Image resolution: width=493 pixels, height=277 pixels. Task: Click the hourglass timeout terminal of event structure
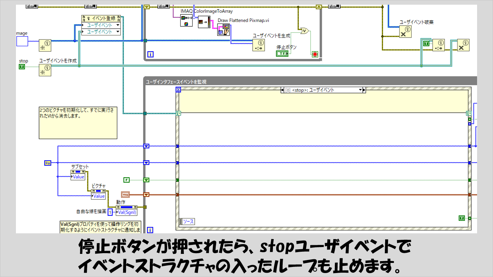(178, 90)
